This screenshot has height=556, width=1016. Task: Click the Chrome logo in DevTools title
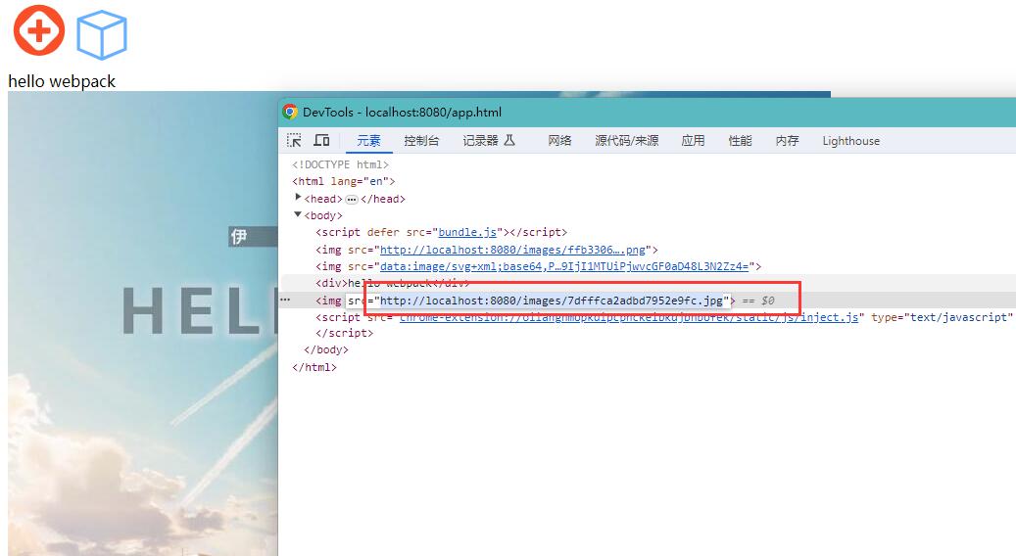click(x=290, y=112)
